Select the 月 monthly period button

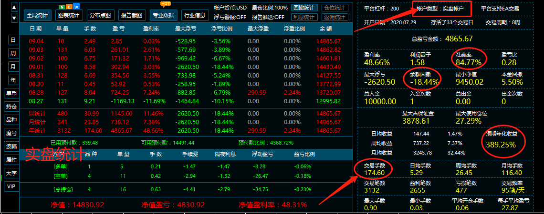pyautogui.click(x=13, y=67)
